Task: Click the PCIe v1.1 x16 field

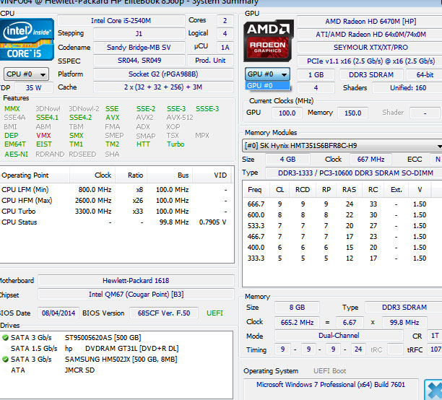Action: click(x=370, y=61)
